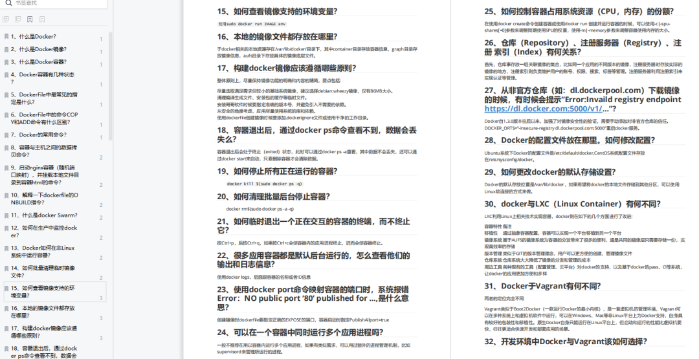This screenshot has width=699, height=359.
Task: Click document heading 17、构建docker镜像应该遵循哪些原则?
Action: pos(287,68)
